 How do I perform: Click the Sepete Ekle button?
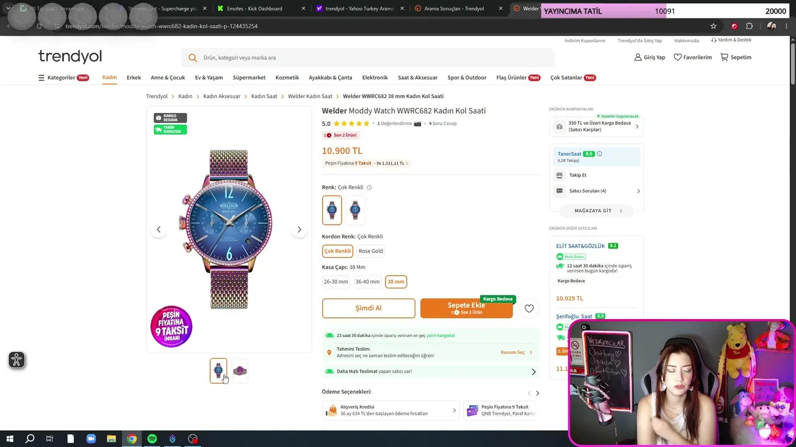point(466,308)
